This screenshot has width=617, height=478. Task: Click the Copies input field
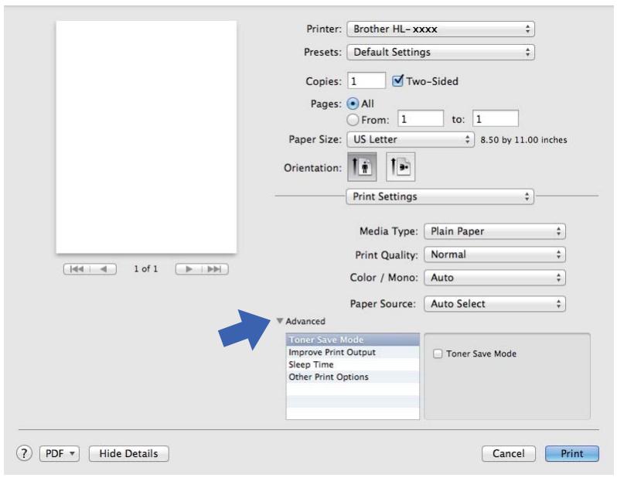coord(366,80)
